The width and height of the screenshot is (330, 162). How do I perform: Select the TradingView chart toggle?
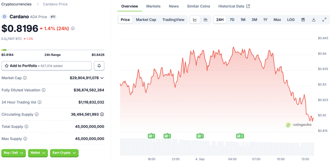click(173, 20)
